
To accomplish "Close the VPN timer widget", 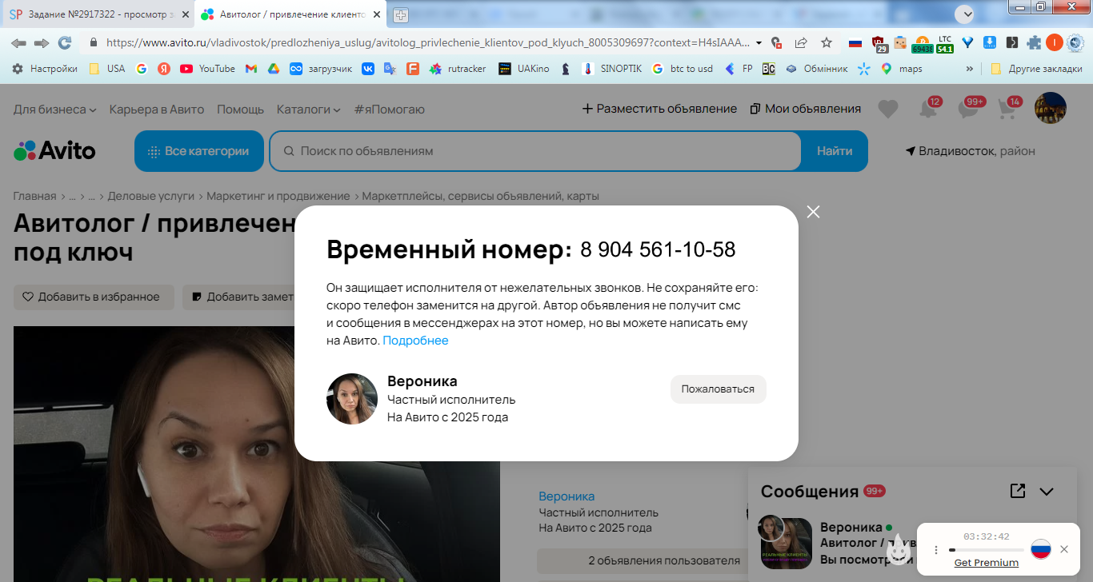I will [x=1063, y=549].
